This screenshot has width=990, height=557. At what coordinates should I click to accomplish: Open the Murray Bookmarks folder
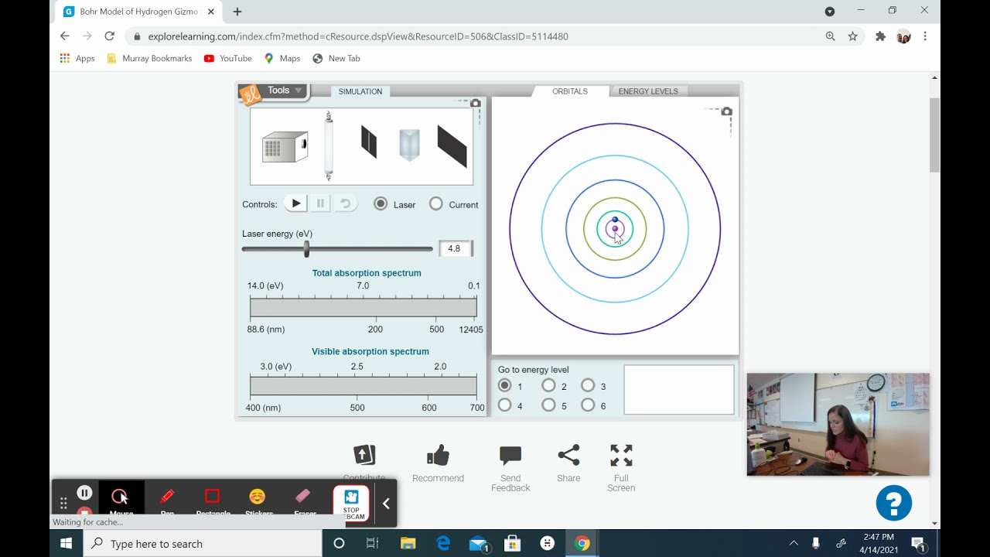click(149, 58)
